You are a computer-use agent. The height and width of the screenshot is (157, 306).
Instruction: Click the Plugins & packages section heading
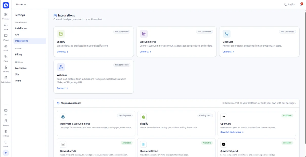[x=71, y=103]
